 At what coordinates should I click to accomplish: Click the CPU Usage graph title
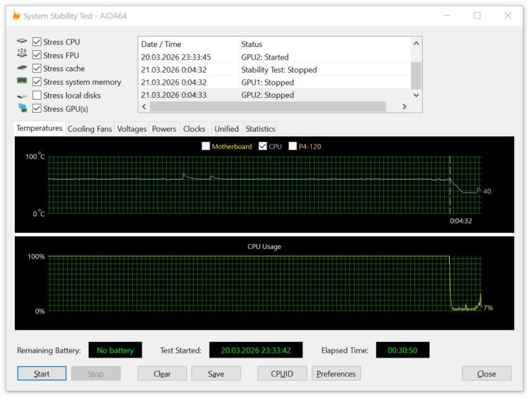[x=264, y=246]
